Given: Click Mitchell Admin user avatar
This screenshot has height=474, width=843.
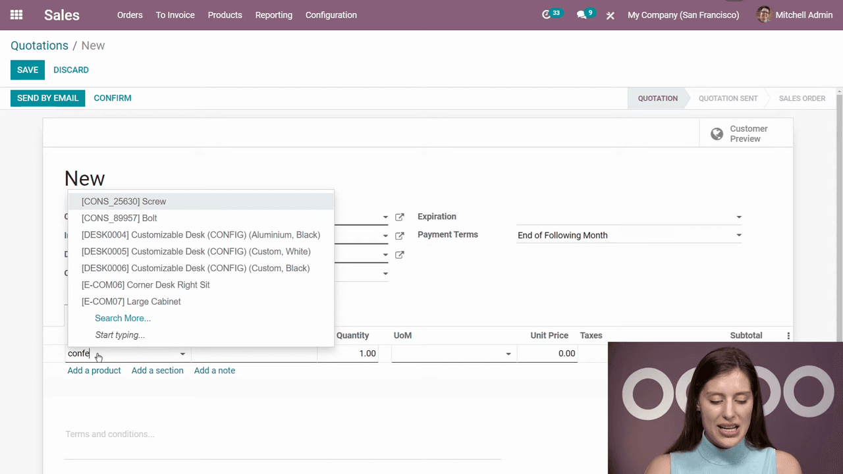Looking at the screenshot, I should pyautogui.click(x=764, y=14).
